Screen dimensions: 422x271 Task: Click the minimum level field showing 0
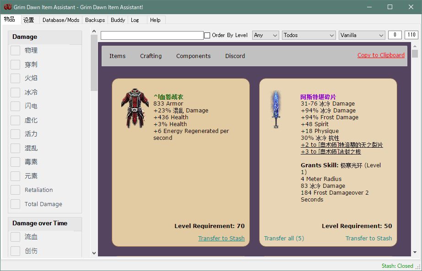click(x=395, y=35)
